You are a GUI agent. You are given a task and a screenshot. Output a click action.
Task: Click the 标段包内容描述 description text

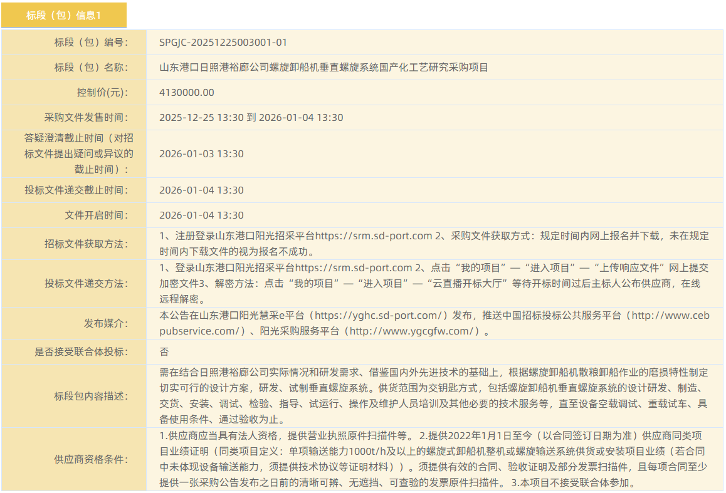click(x=434, y=396)
